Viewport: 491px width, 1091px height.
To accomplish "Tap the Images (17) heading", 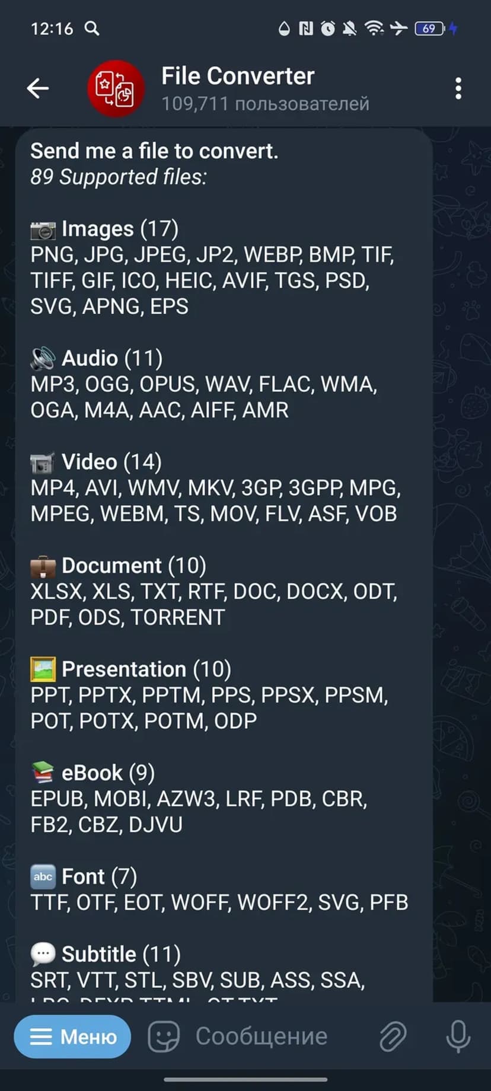I will (120, 229).
